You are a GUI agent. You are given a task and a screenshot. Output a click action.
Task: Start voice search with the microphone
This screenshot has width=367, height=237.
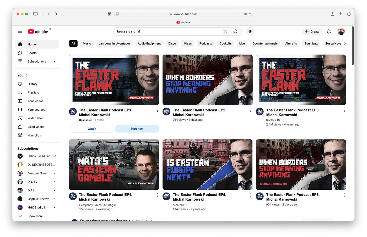(250, 31)
